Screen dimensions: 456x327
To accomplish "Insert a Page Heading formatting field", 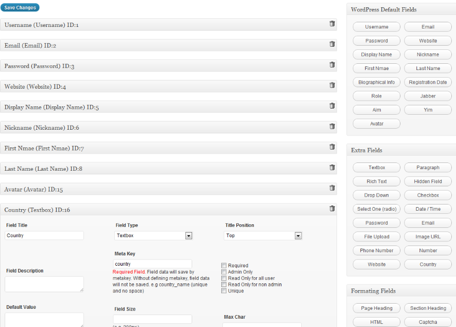I will (x=377, y=308).
